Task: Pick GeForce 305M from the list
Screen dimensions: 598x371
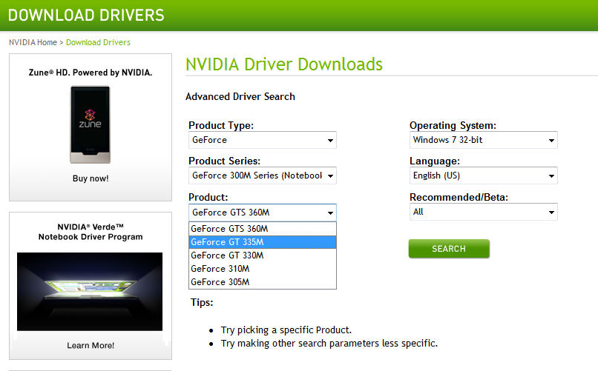Action: [263, 282]
